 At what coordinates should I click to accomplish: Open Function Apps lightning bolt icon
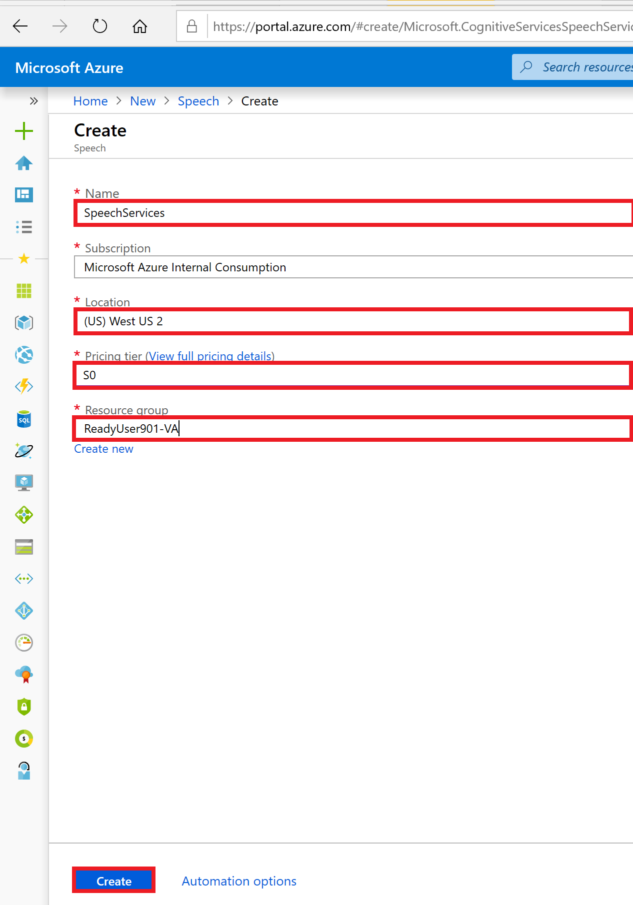tap(24, 386)
